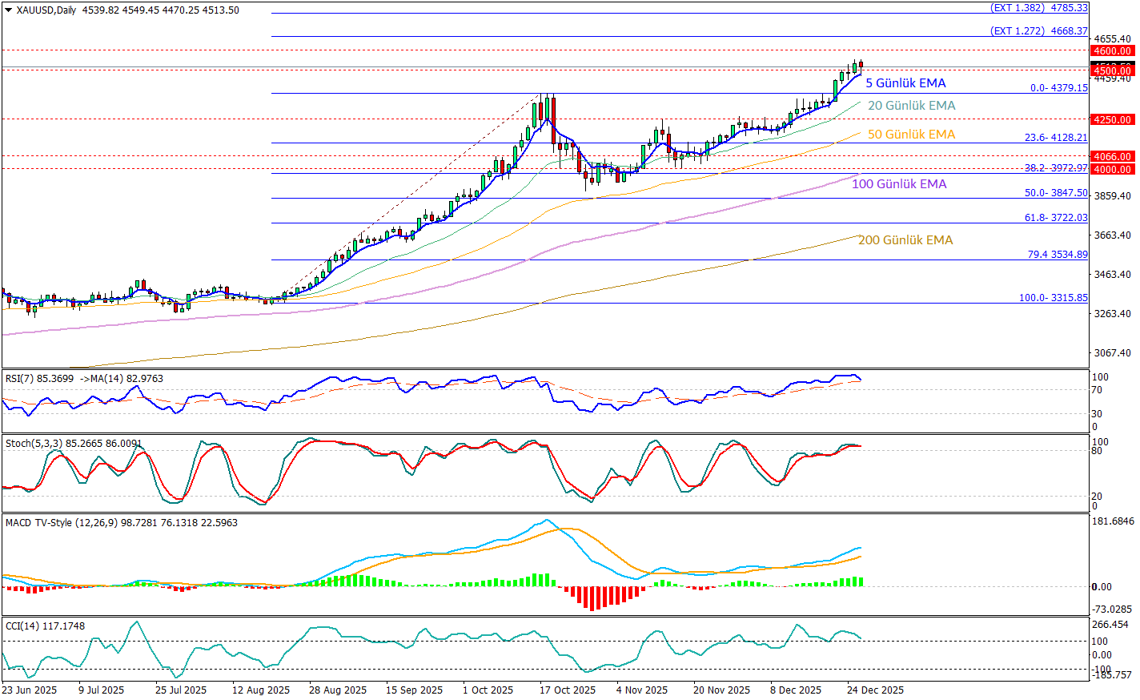Click the red 4600.00 price level tag
The width and height of the screenshot is (1140, 700).
click(1112, 51)
